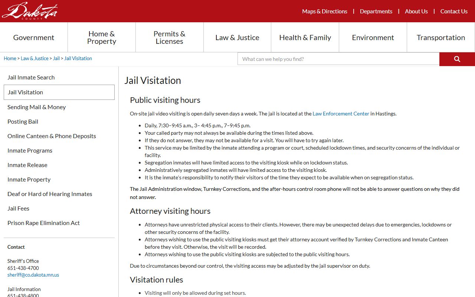Open the Permits & Licenses menu
475x297 pixels.
coord(170,37)
